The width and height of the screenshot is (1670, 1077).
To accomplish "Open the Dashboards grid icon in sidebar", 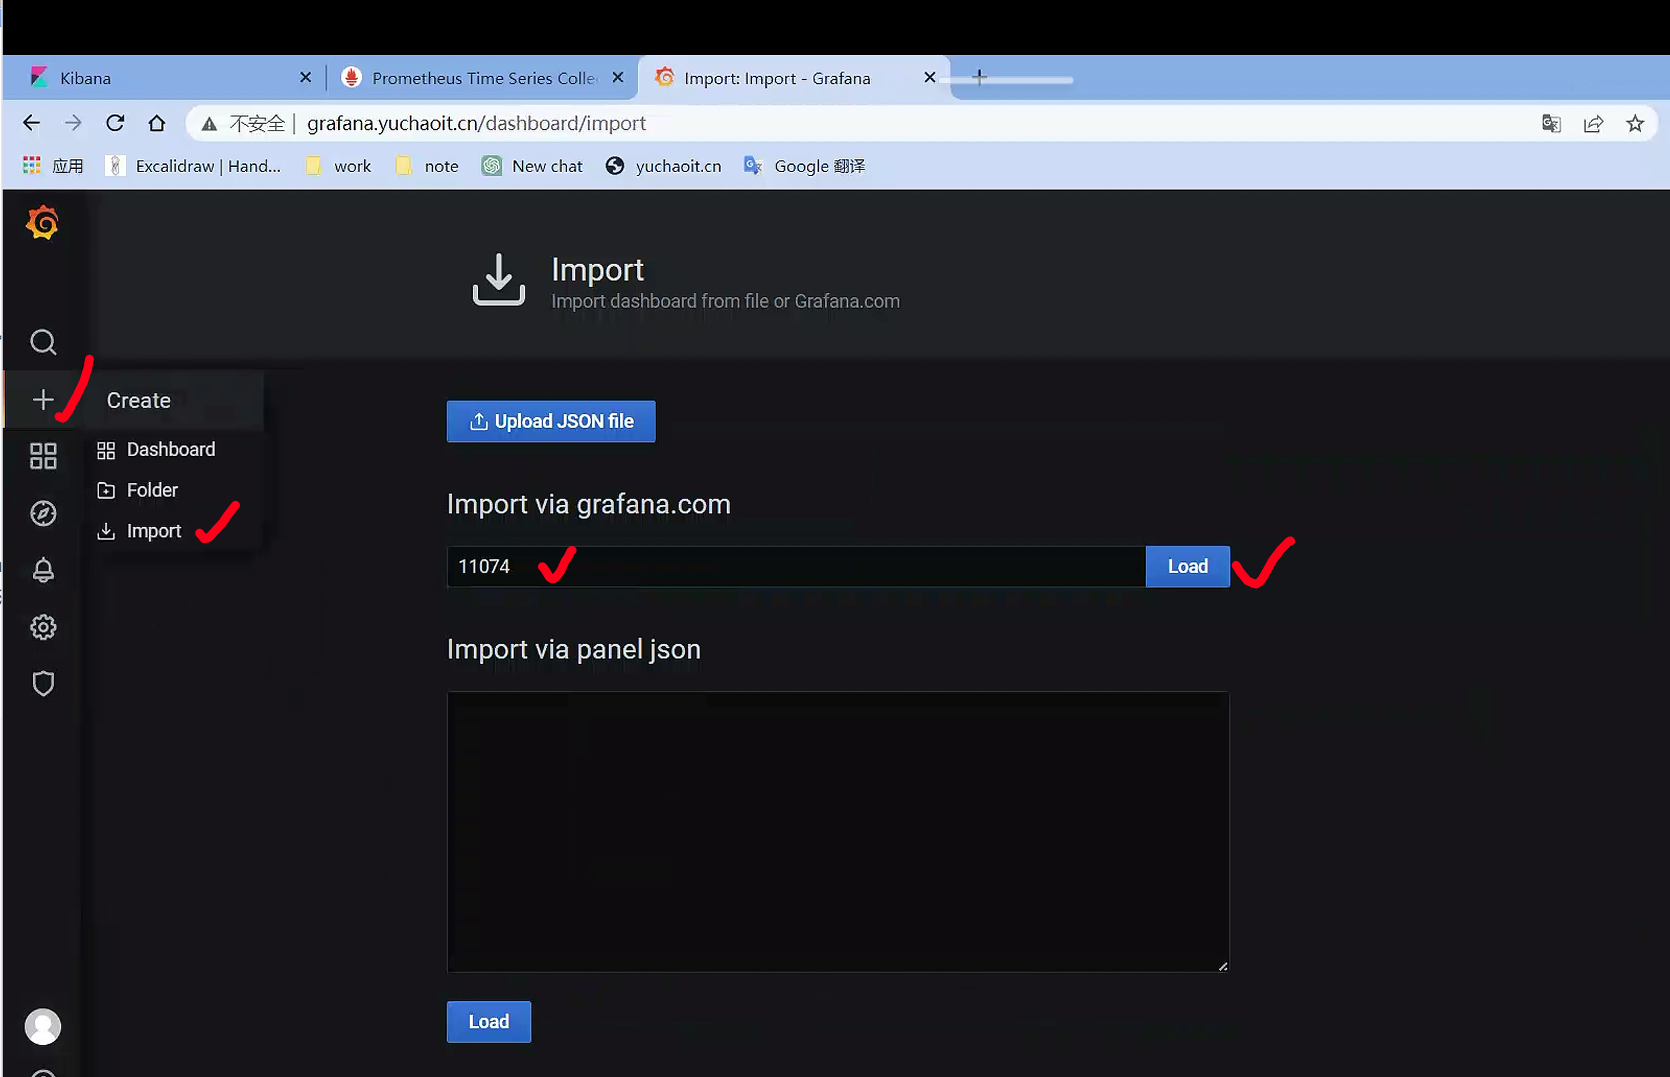I will (43, 456).
